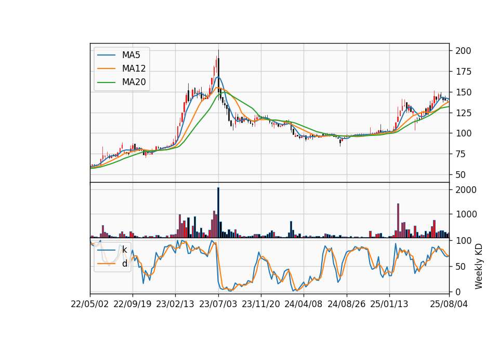499x358 pixels.
Task: Click the 175 price axis label
Action: pyautogui.click(x=463, y=72)
